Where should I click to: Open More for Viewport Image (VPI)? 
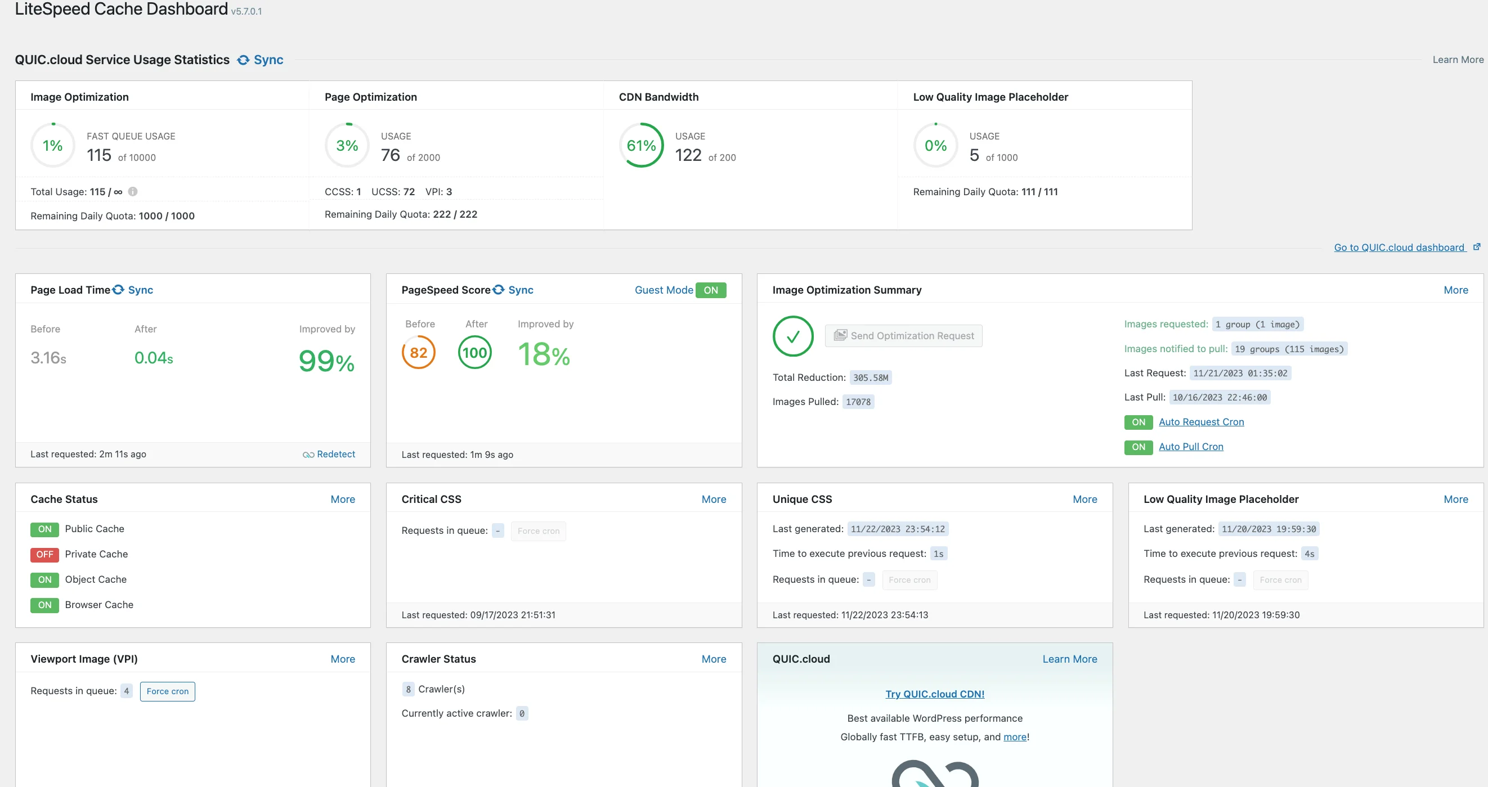click(343, 659)
